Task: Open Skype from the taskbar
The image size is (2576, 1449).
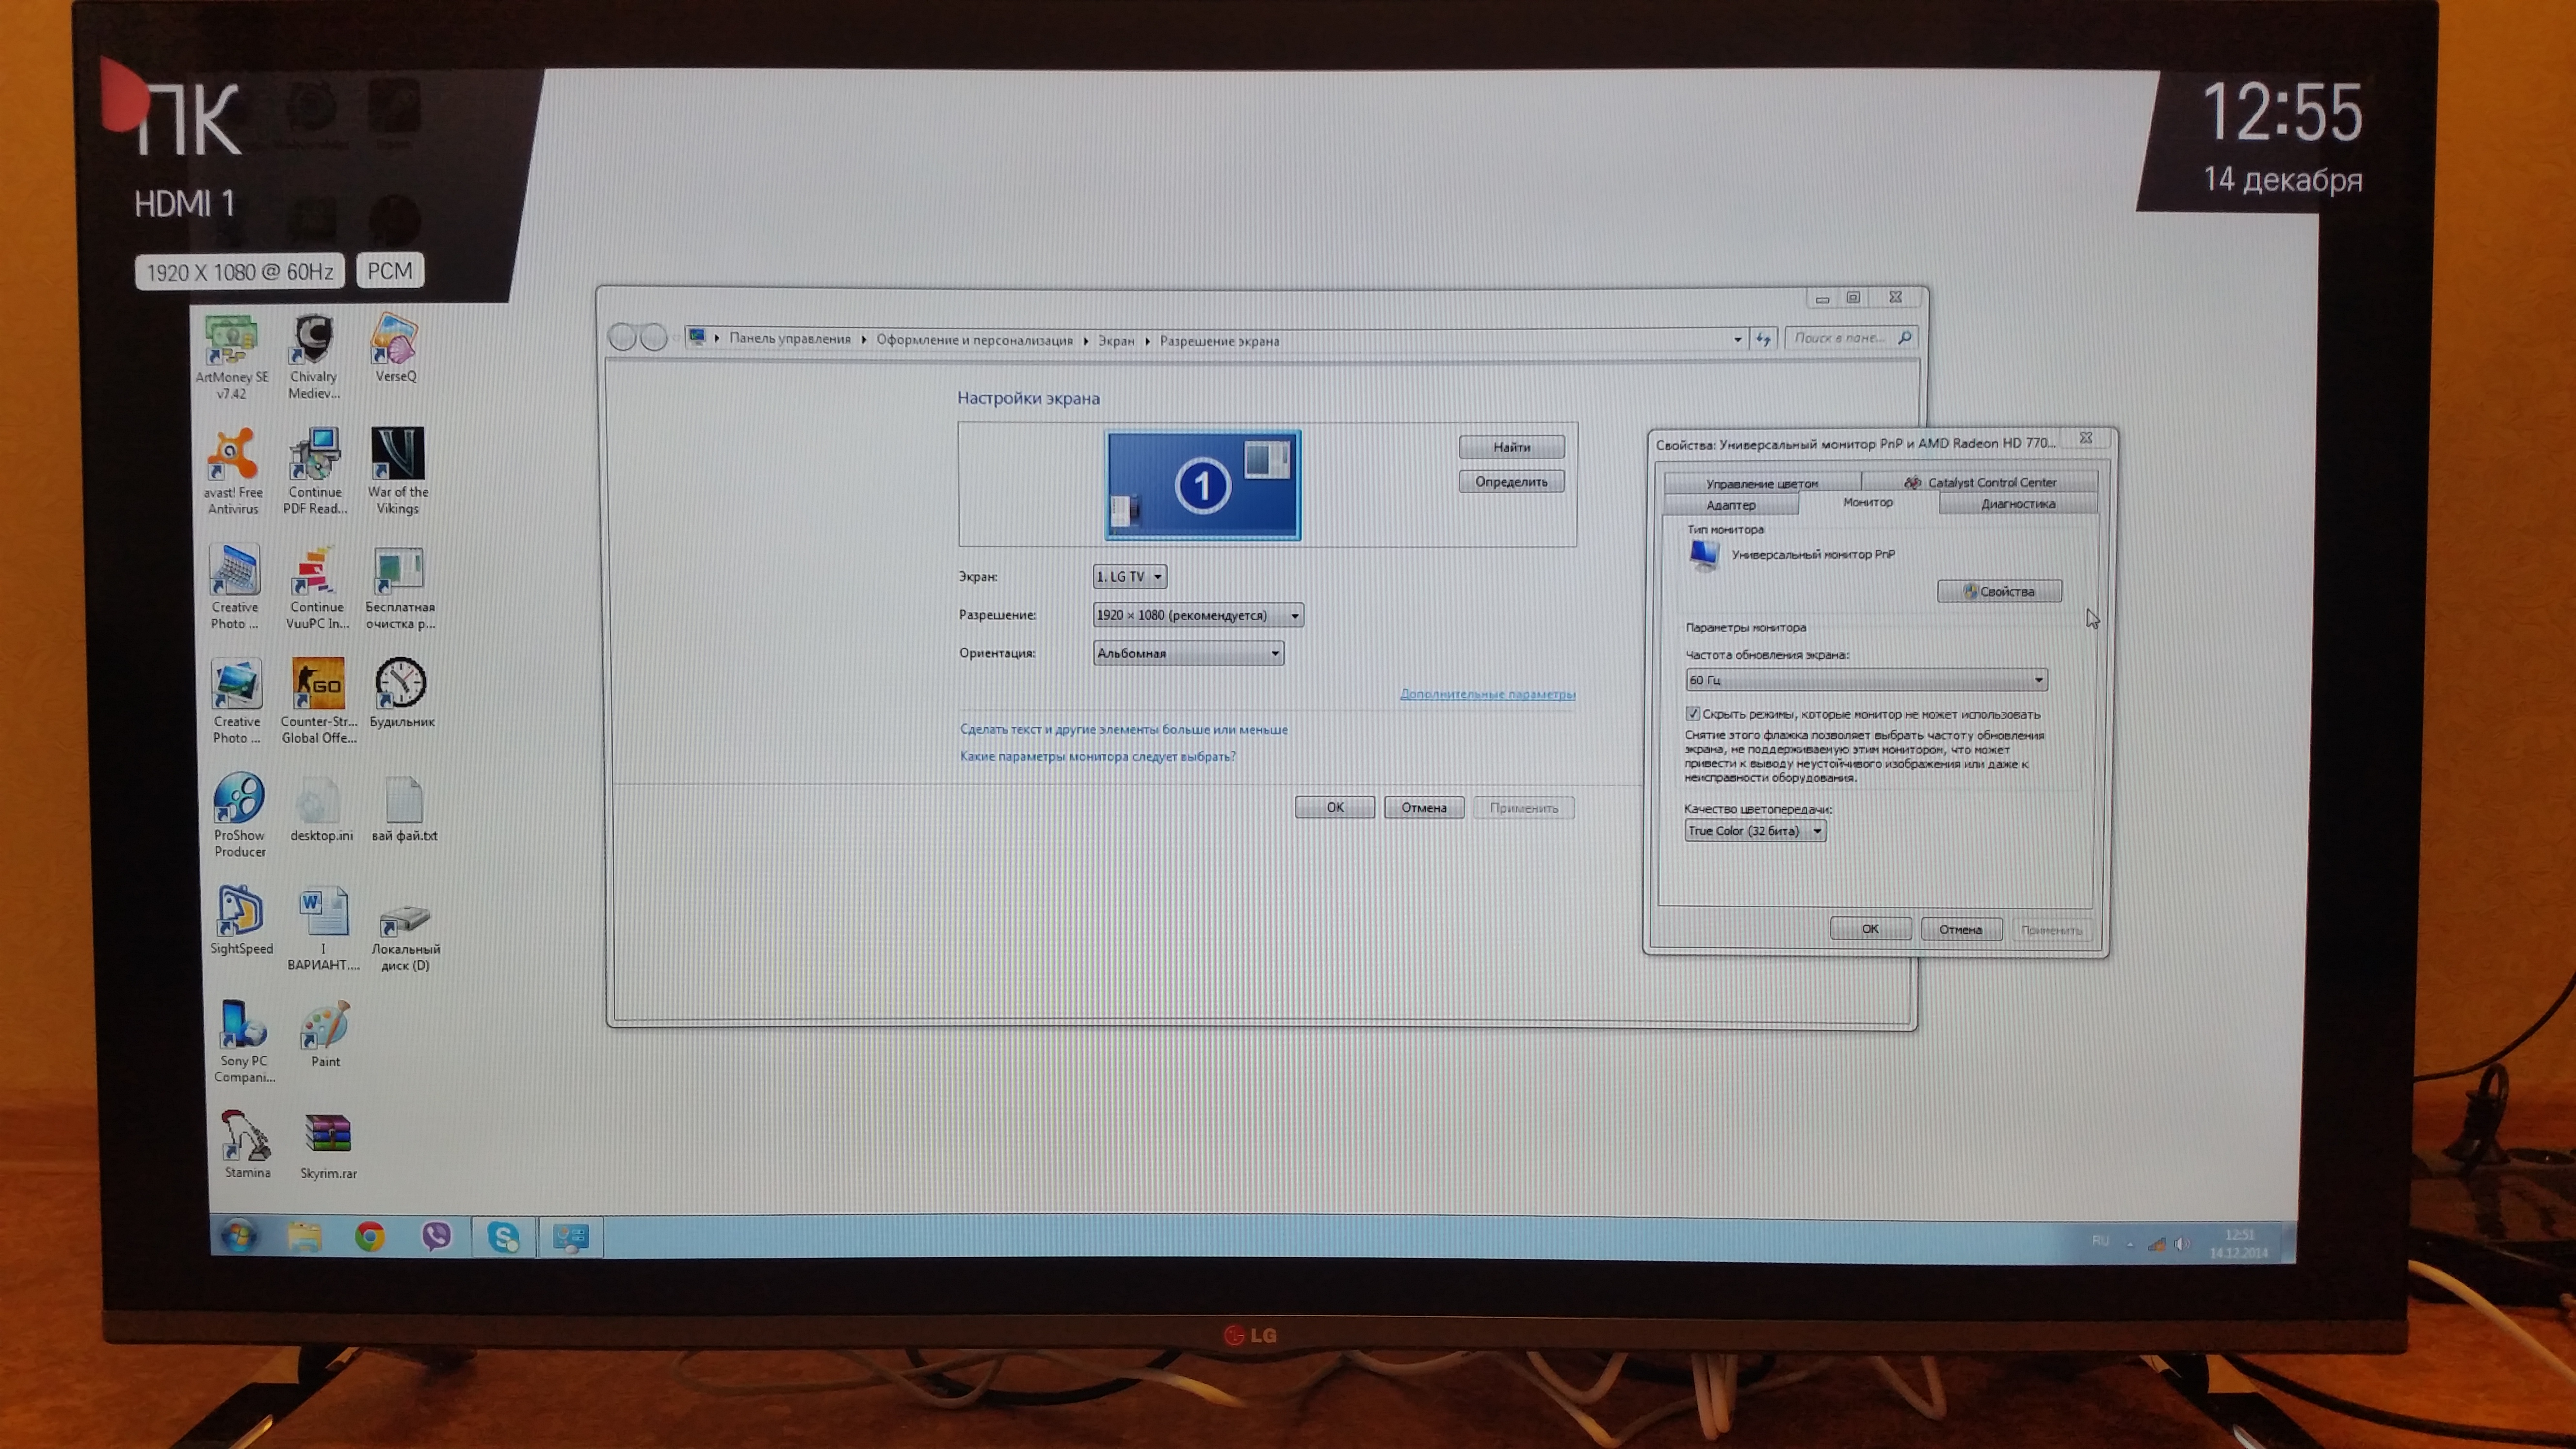Action: tap(503, 1237)
